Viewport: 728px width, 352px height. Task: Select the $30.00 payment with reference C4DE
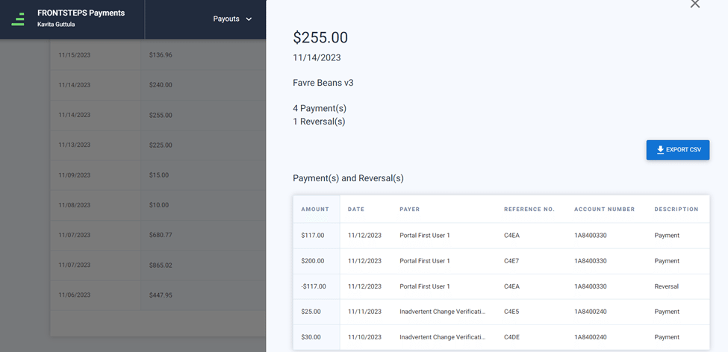pyautogui.click(x=502, y=337)
